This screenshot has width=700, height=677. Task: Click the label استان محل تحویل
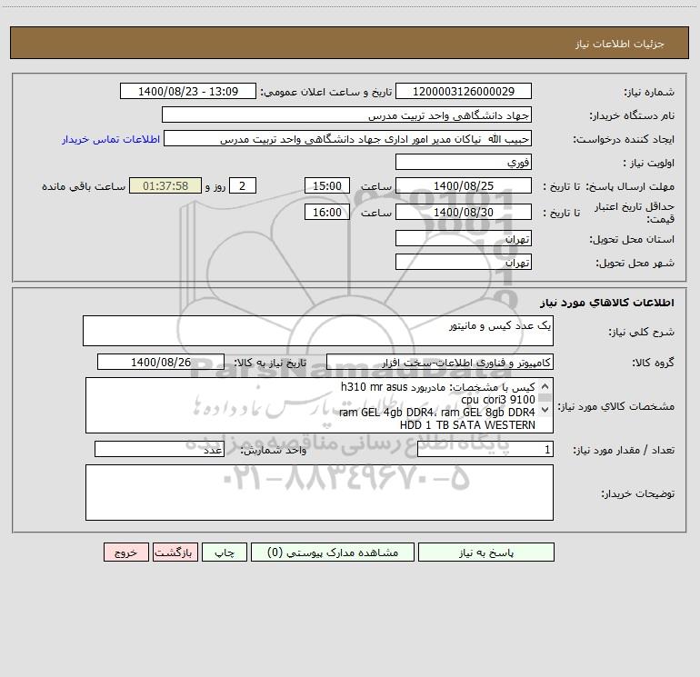click(632, 239)
